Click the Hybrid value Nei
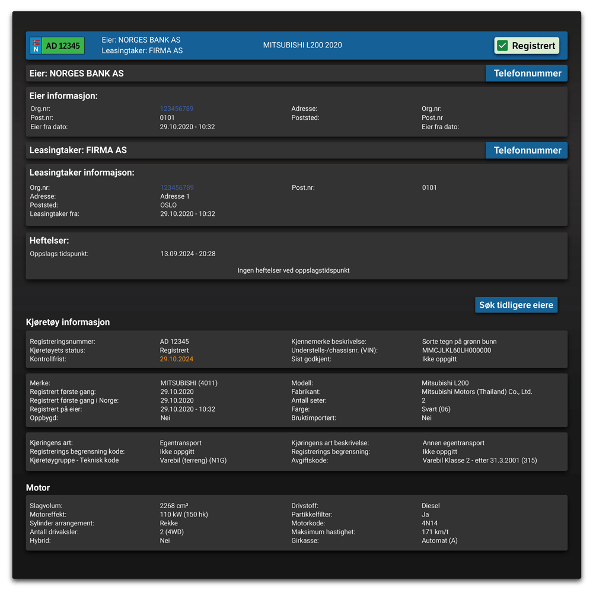This screenshot has width=593, height=593. click(165, 540)
